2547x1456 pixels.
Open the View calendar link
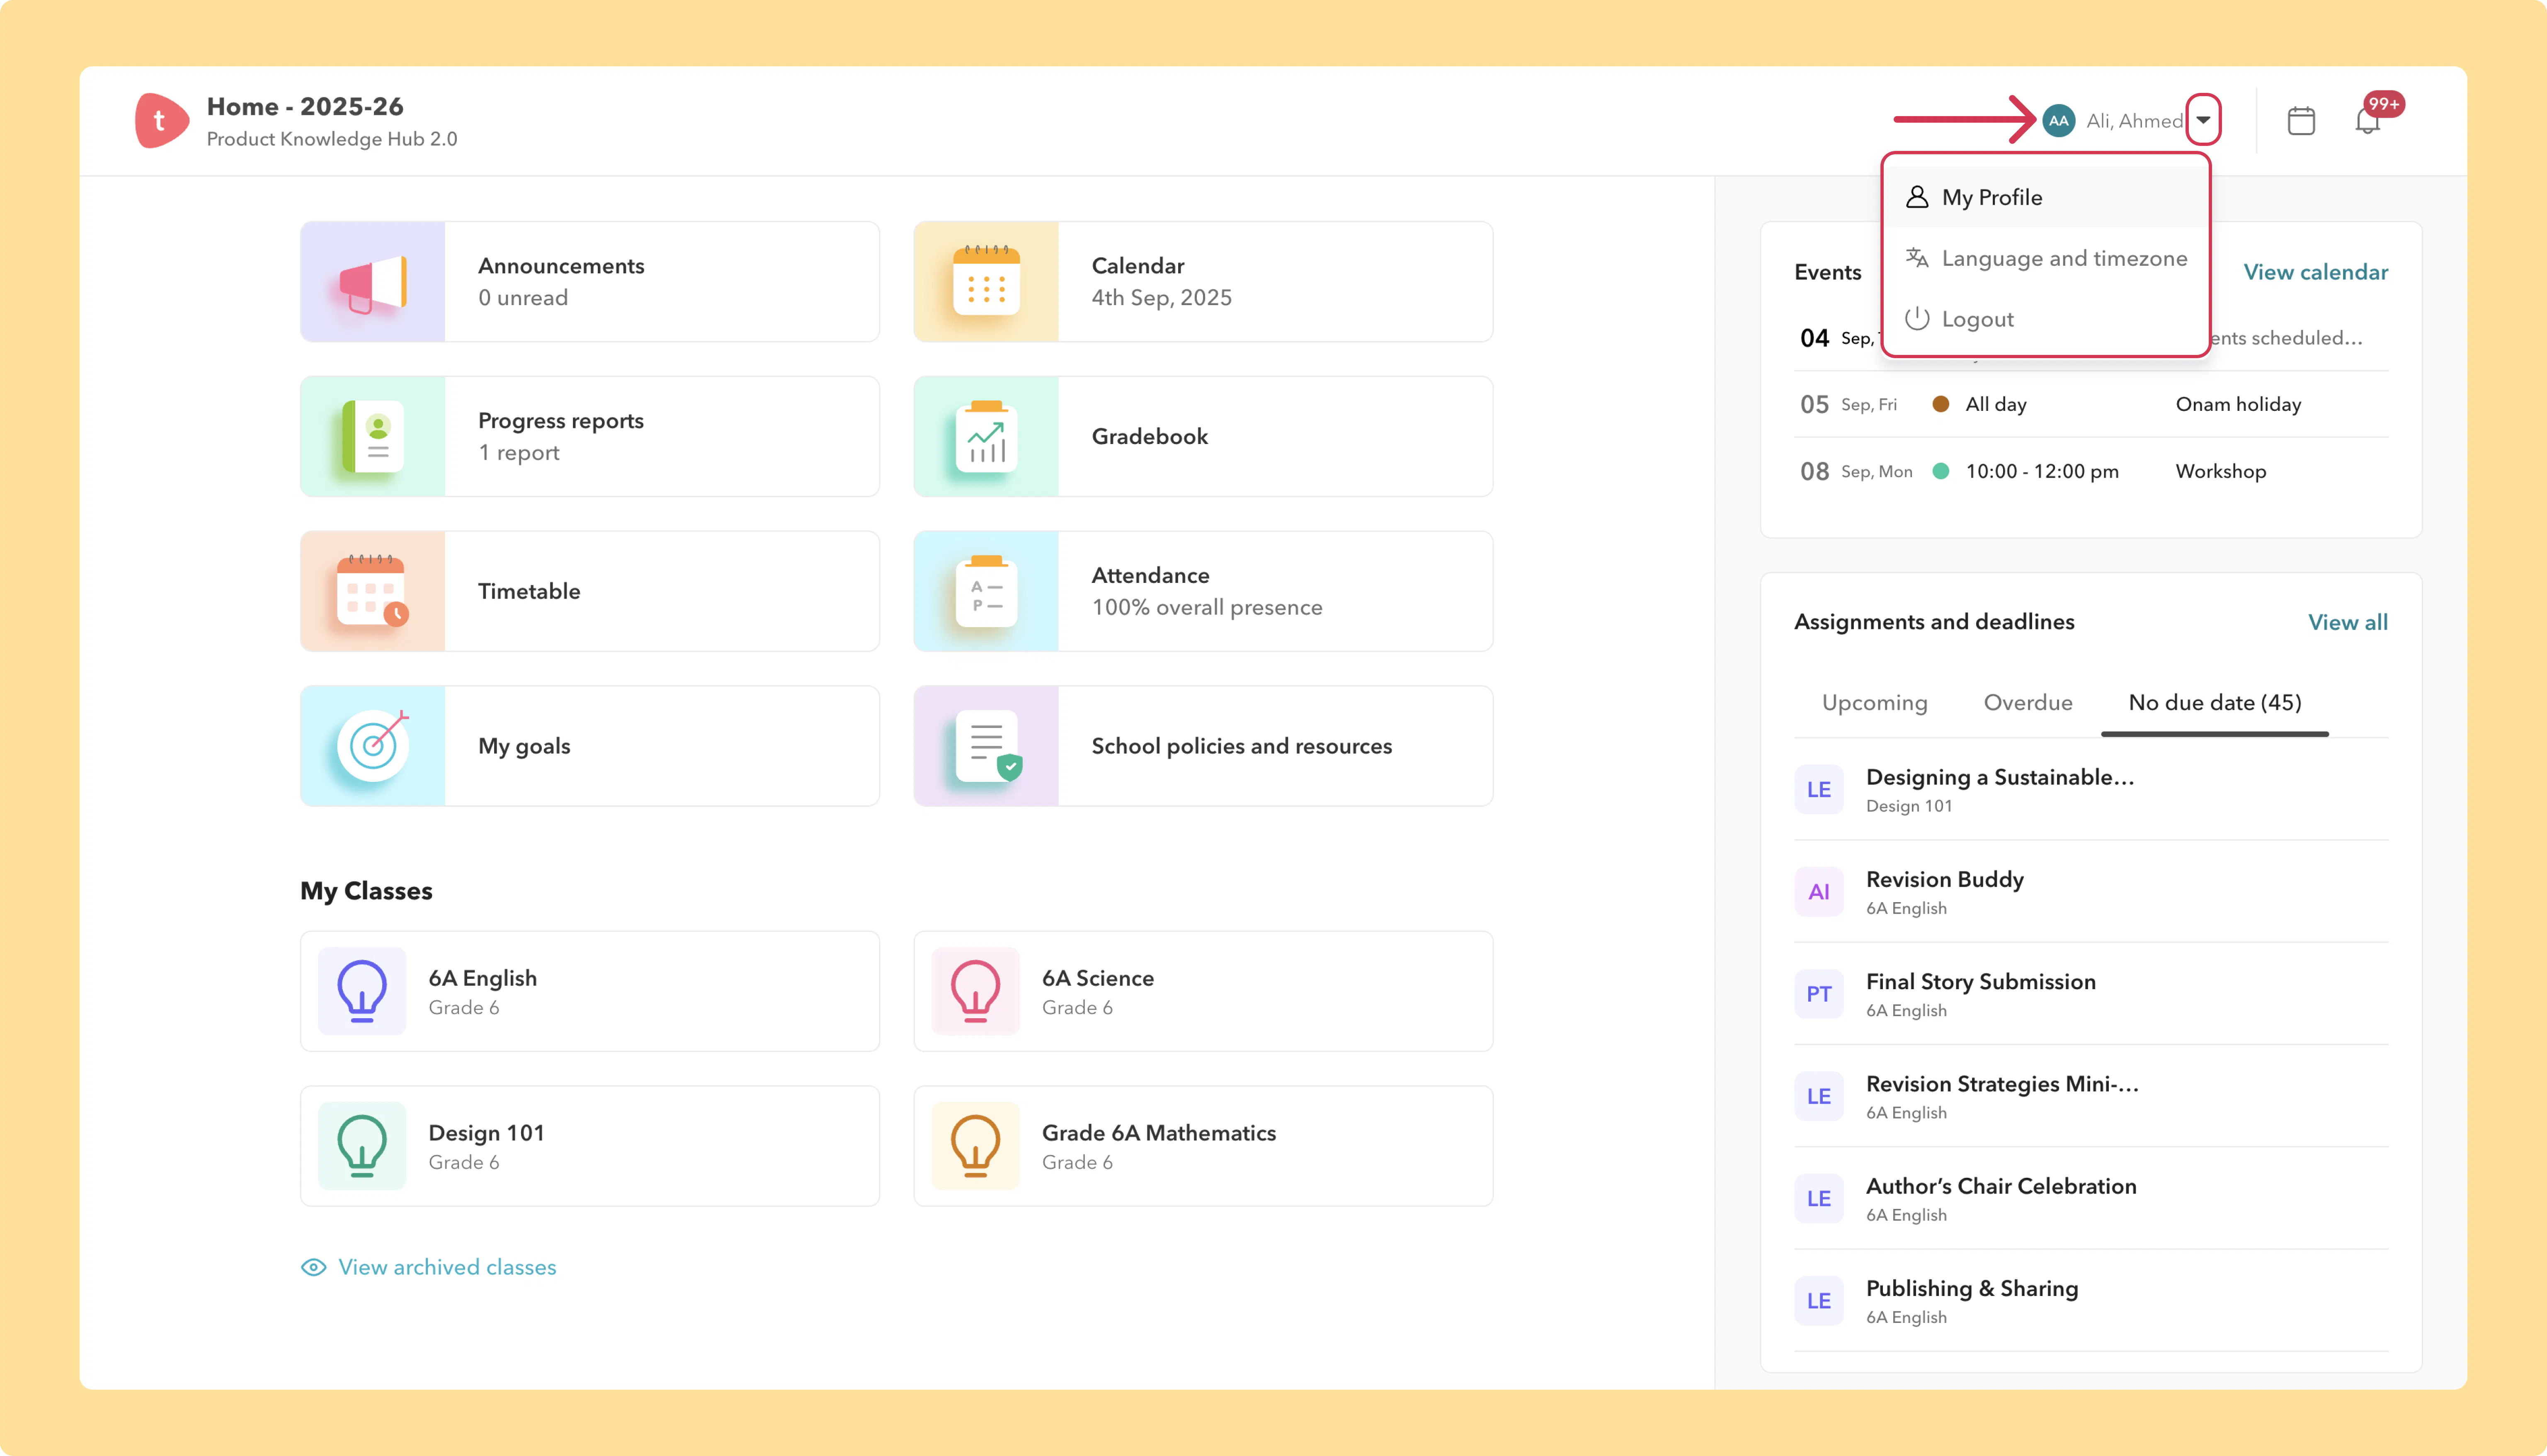2316,272
